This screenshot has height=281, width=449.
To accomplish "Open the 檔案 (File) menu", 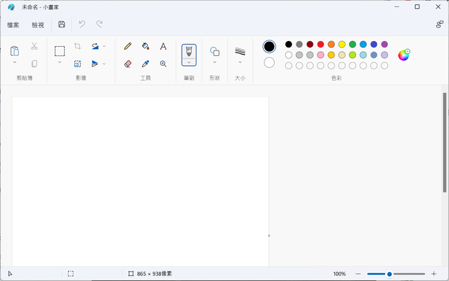I will coord(13,25).
